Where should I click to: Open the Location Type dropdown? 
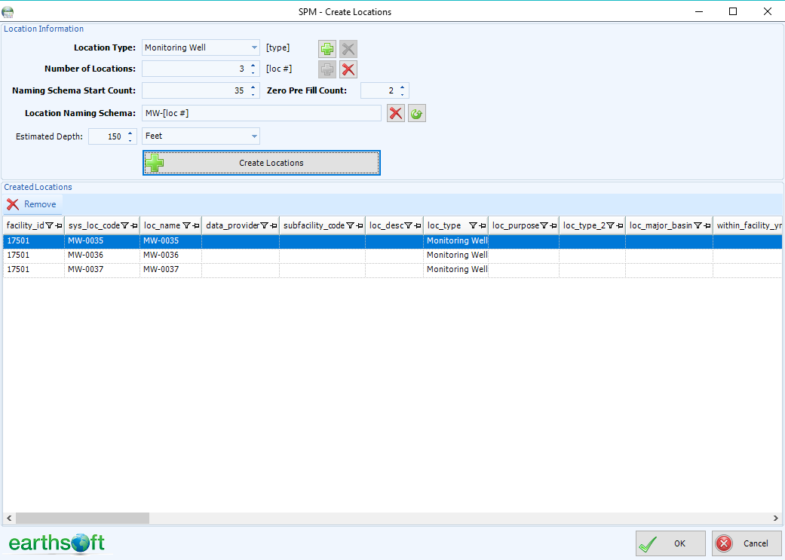pyautogui.click(x=254, y=47)
